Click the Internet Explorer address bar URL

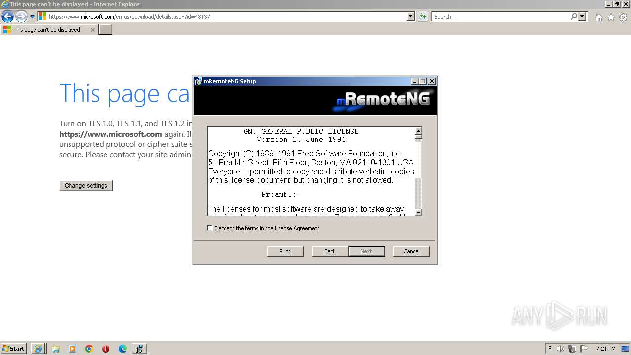click(x=129, y=17)
